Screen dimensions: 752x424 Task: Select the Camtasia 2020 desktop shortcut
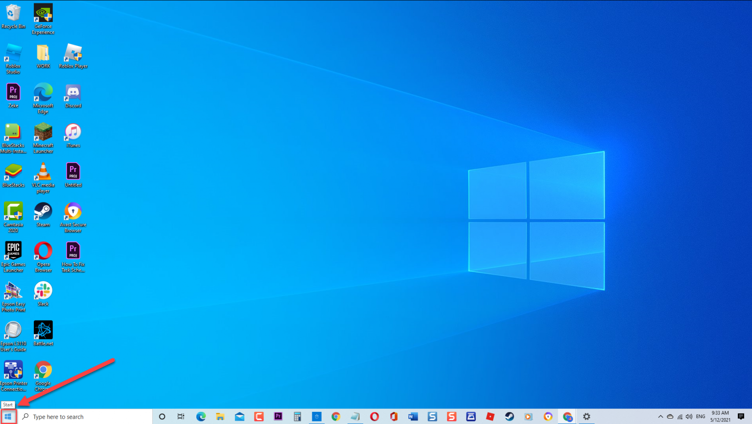coord(13,217)
